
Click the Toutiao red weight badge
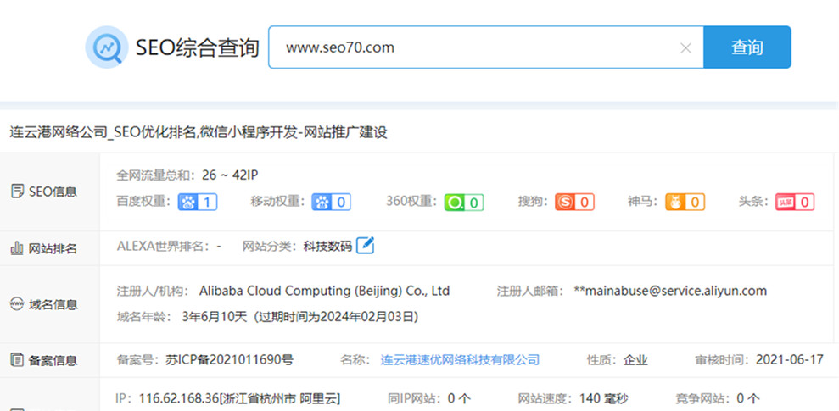click(794, 202)
